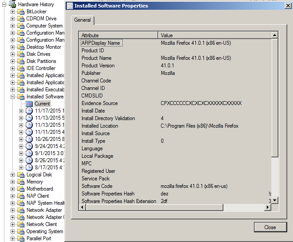
Task: Select the Parallel Port tree label
Action: point(39,238)
